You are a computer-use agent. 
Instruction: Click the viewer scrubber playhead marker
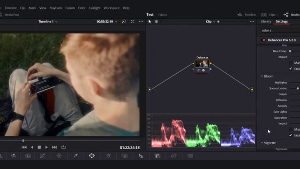pyautogui.click(x=23, y=141)
